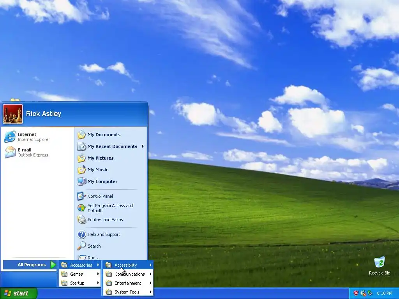
Task: Open the My Pictures folder icon
Action: tap(82, 158)
